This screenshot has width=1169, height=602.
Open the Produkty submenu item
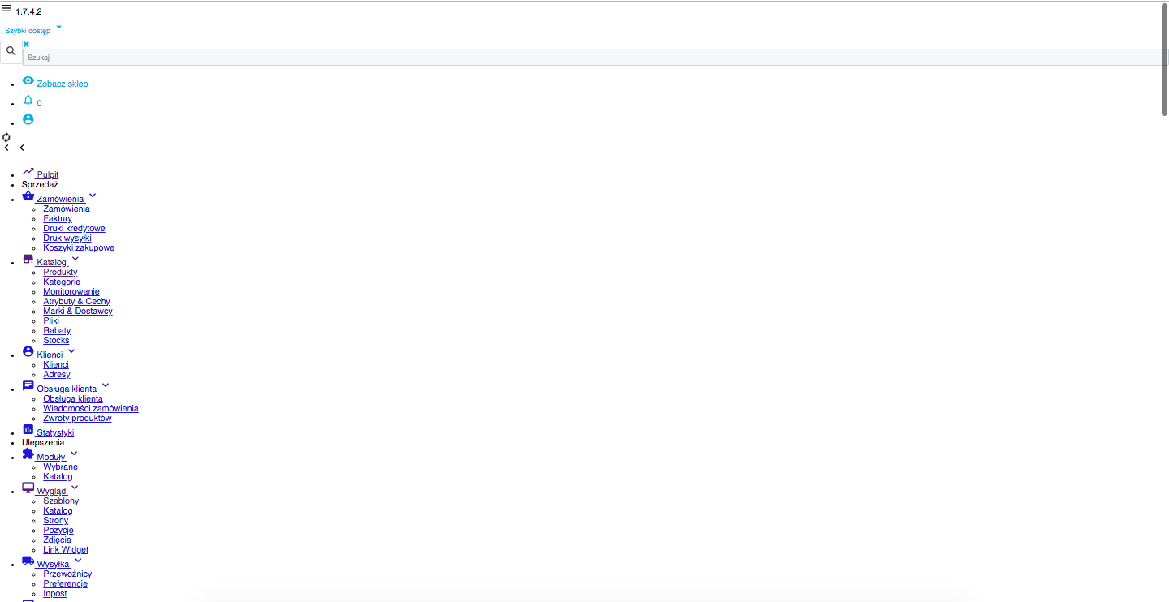pos(60,273)
